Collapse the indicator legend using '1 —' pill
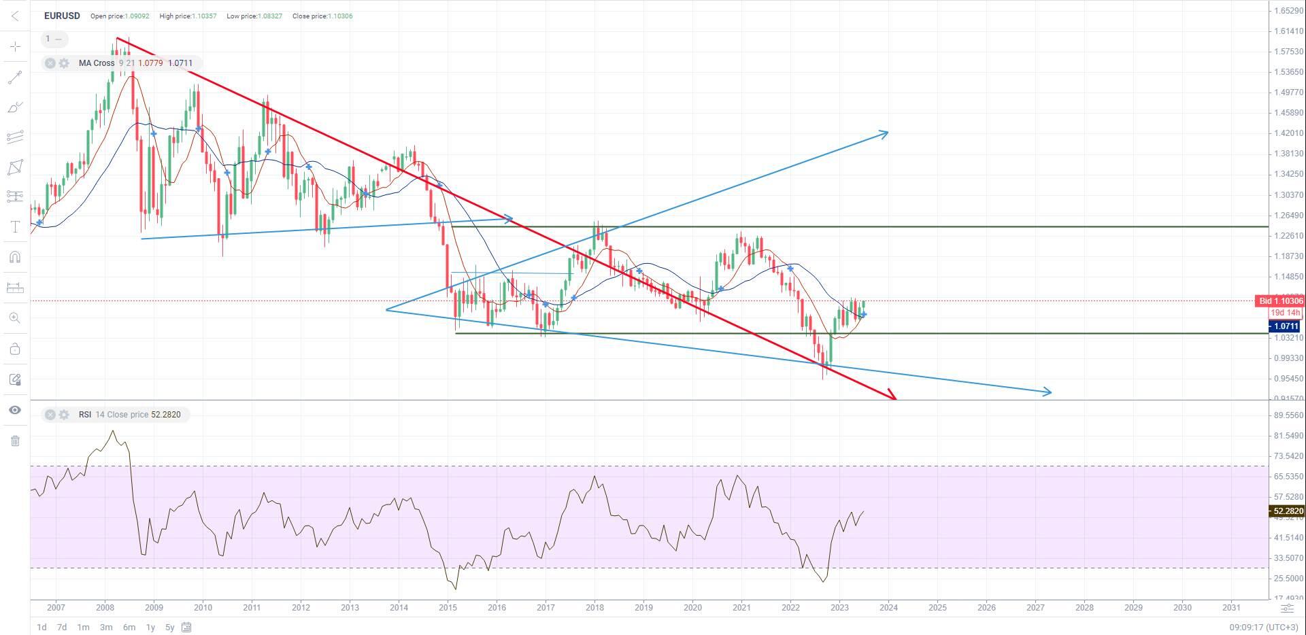 [54, 39]
